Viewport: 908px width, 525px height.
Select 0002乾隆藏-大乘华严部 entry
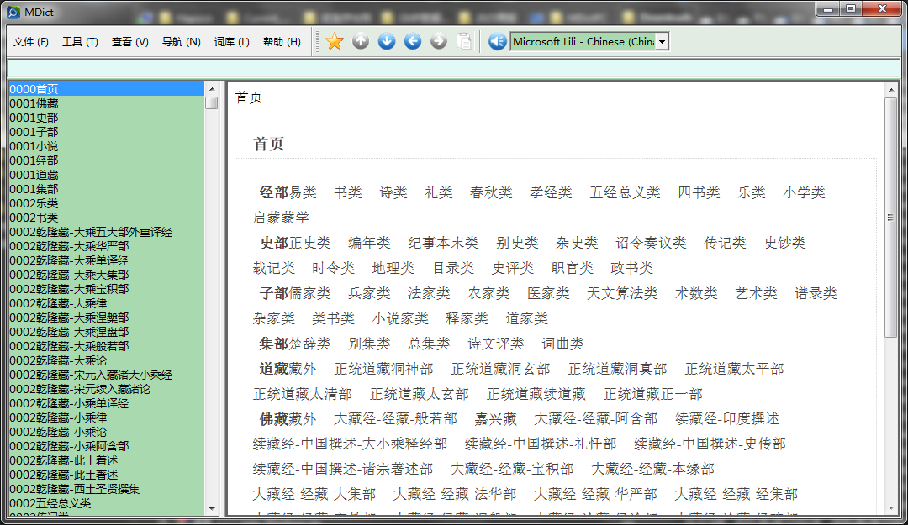pos(106,246)
